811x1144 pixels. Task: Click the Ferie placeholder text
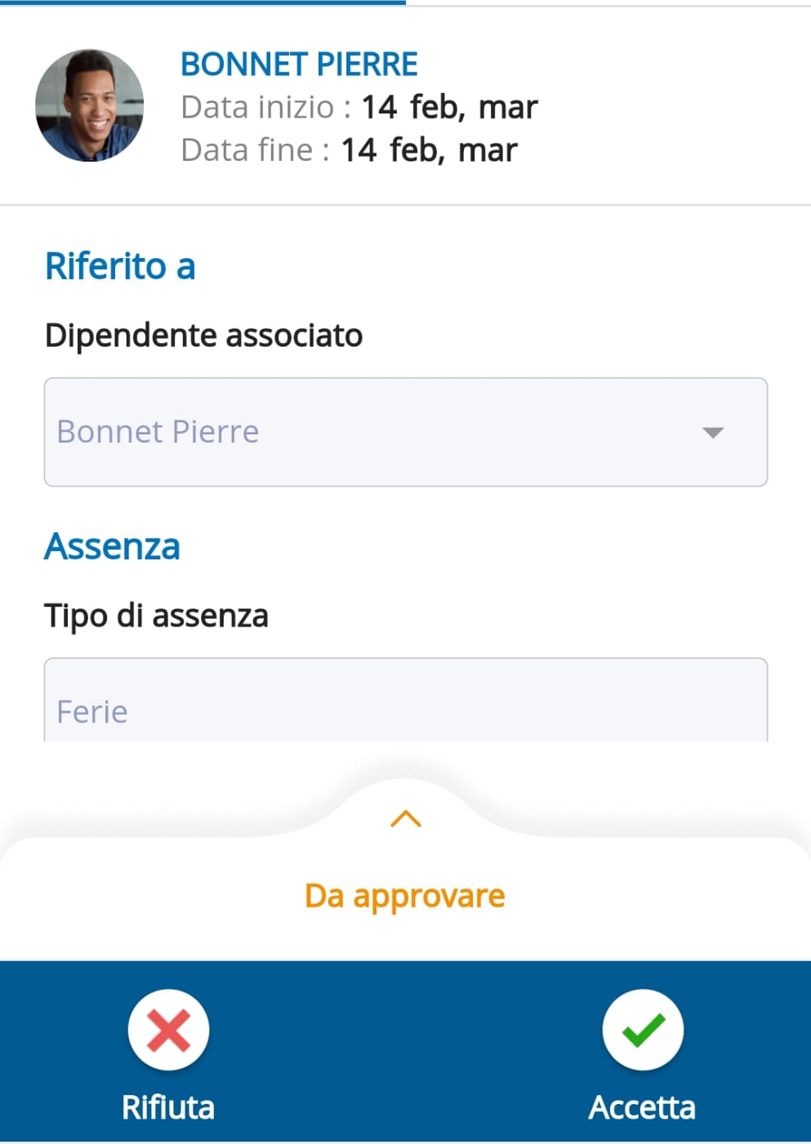pos(92,712)
